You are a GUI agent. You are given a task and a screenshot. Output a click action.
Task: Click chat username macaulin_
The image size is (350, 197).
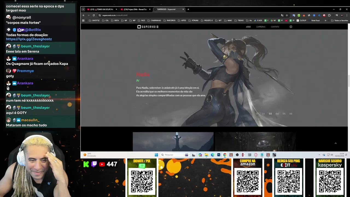coord(30,120)
